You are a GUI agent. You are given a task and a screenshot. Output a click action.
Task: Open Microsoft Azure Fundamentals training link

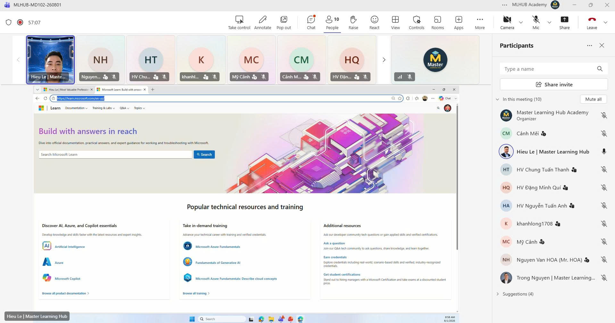tap(218, 247)
